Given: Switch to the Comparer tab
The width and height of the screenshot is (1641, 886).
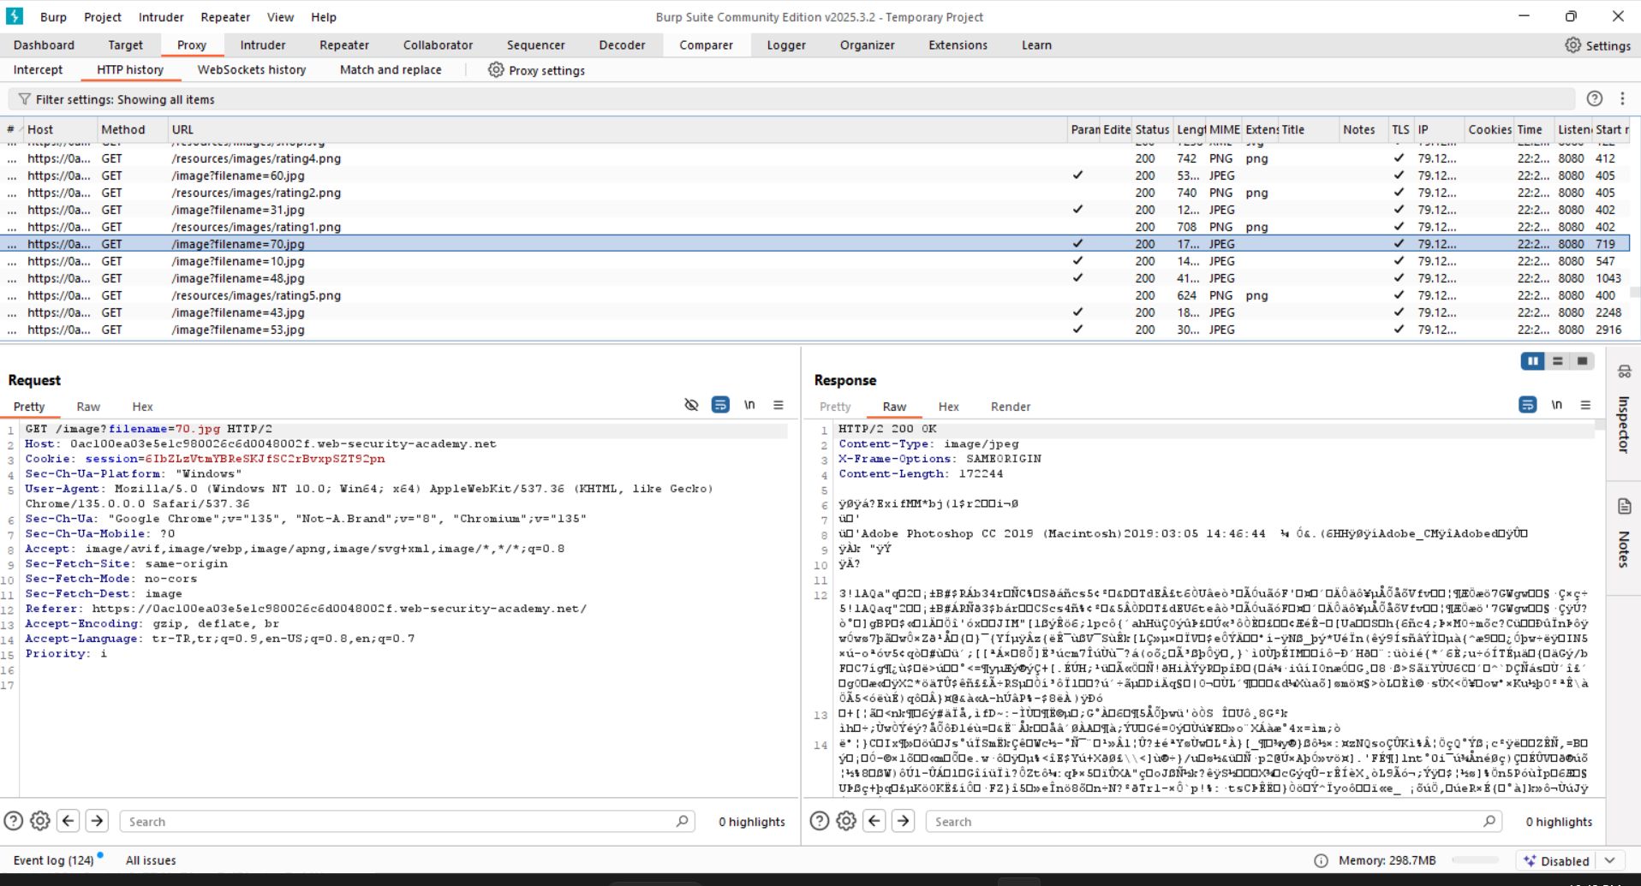Looking at the screenshot, I should coord(706,45).
